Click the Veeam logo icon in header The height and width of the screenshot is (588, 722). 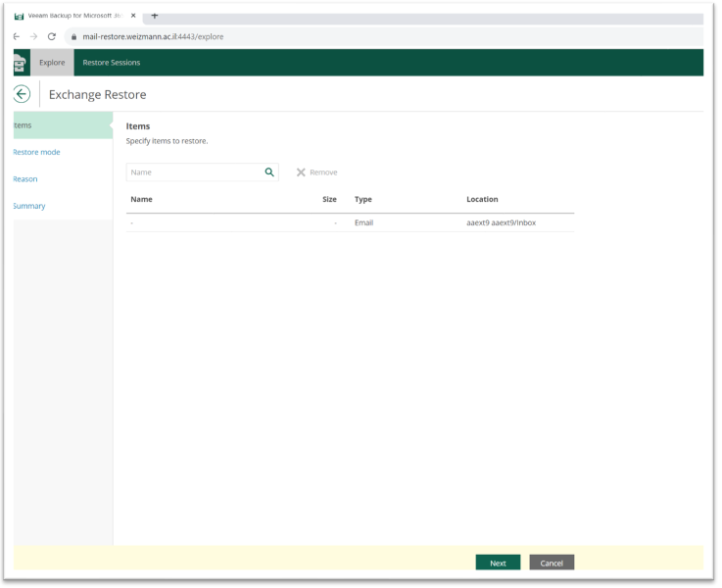(x=21, y=64)
